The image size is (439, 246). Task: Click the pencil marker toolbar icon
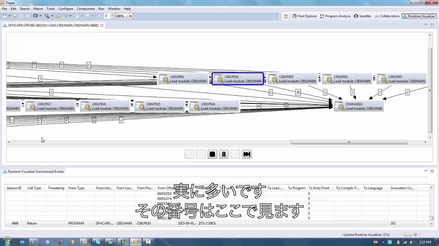point(65,16)
